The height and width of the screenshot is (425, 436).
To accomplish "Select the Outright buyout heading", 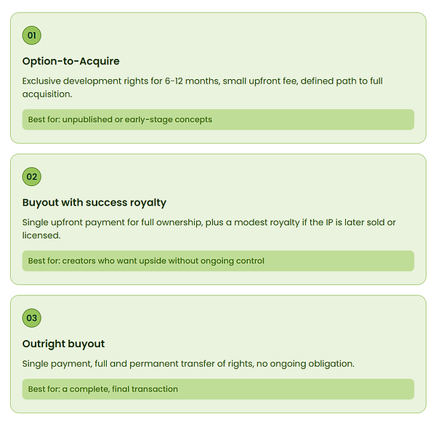I will click(x=63, y=344).
